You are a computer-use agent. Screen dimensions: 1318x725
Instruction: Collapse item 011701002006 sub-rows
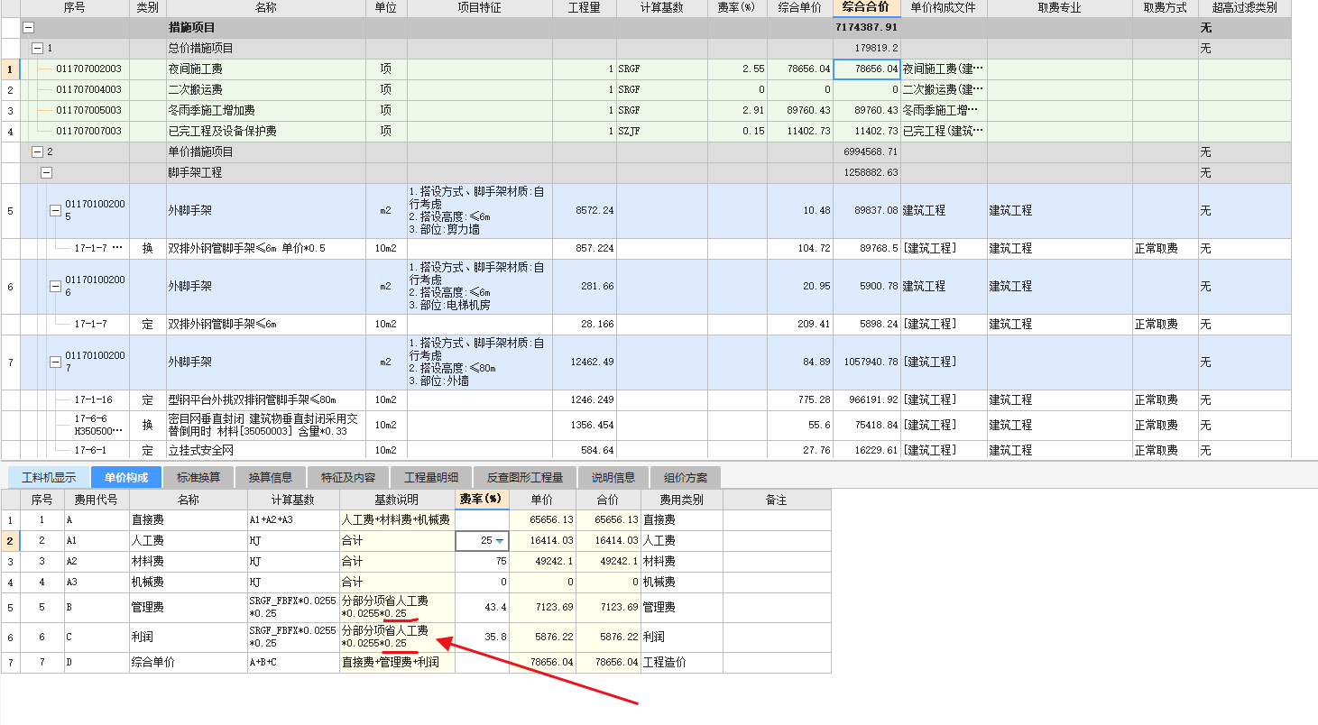tap(55, 286)
